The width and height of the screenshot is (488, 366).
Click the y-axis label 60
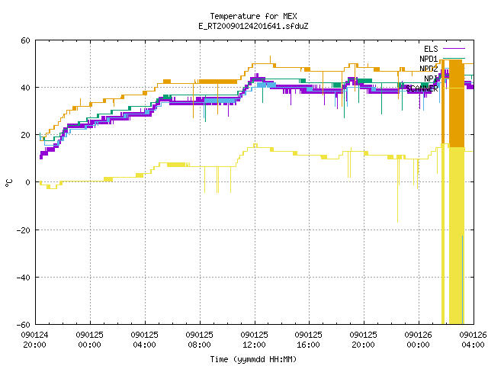pyautogui.click(x=25, y=40)
